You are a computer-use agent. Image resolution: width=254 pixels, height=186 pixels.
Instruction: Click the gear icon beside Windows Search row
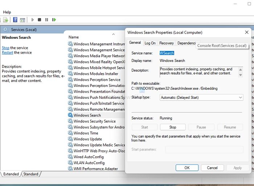point(70,115)
